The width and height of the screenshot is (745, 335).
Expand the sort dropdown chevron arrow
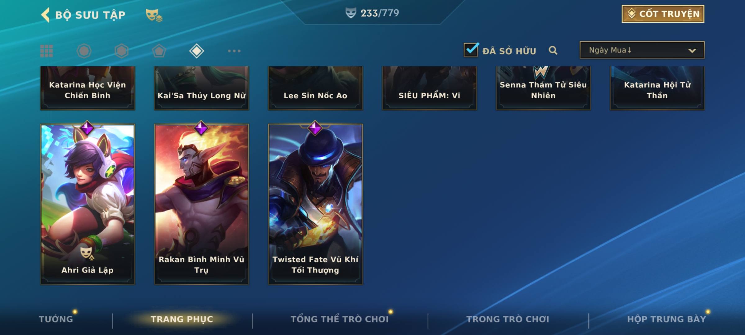click(x=692, y=51)
